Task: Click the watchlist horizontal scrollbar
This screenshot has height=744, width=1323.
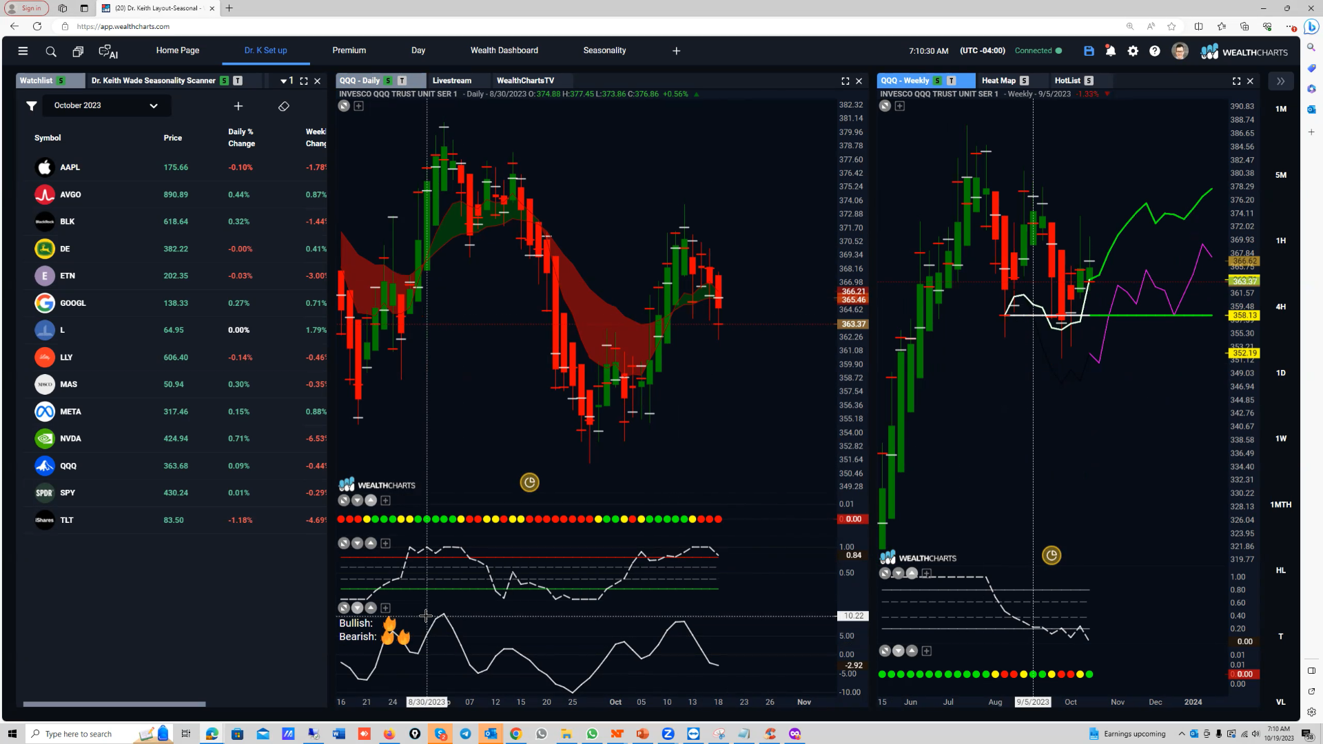Action: 114,704
